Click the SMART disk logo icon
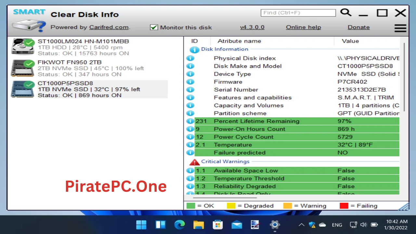 [29, 20]
